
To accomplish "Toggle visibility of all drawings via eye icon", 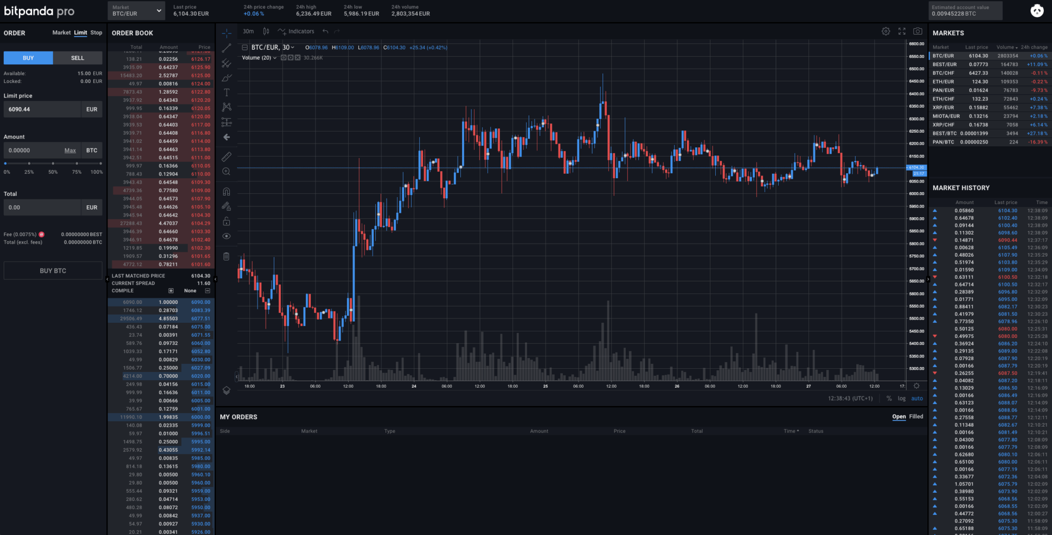I will pyautogui.click(x=227, y=236).
